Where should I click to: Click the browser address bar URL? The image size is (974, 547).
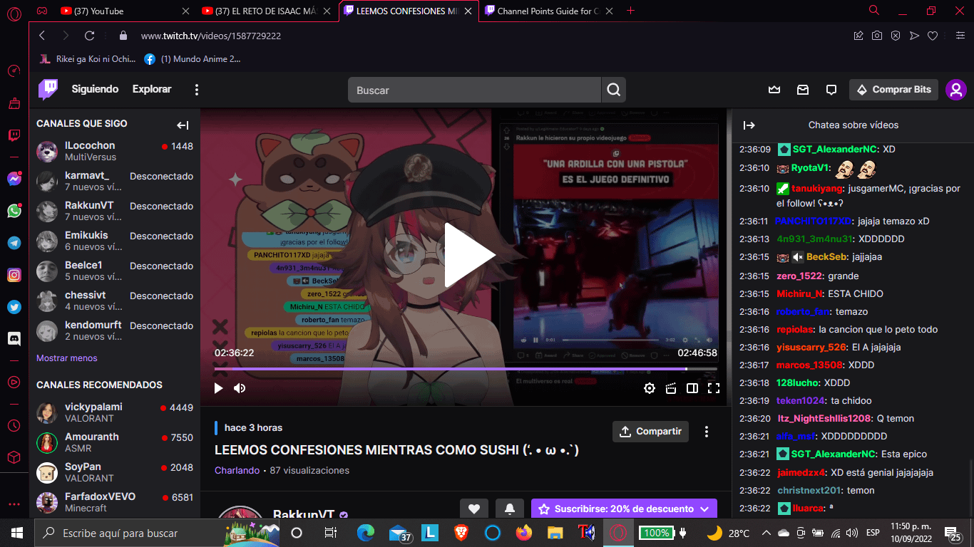pyautogui.click(x=211, y=36)
